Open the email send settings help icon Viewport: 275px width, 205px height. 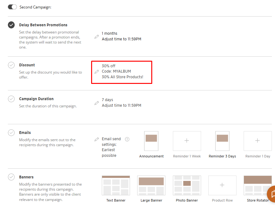pyautogui.click(x=127, y=139)
